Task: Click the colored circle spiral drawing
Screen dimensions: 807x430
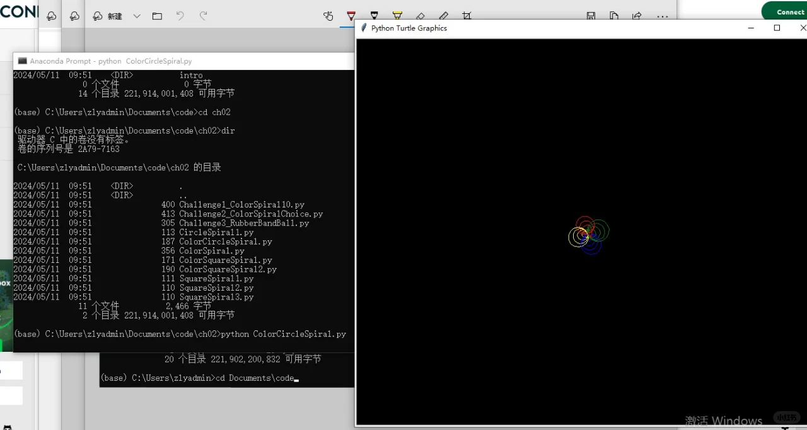Action: click(x=588, y=235)
